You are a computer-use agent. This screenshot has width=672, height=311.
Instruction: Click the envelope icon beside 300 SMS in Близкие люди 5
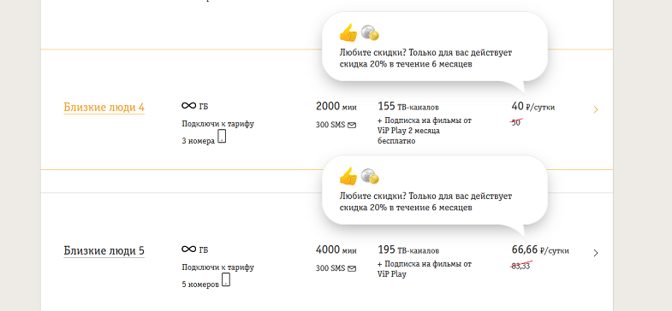pyautogui.click(x=352, y=268)
